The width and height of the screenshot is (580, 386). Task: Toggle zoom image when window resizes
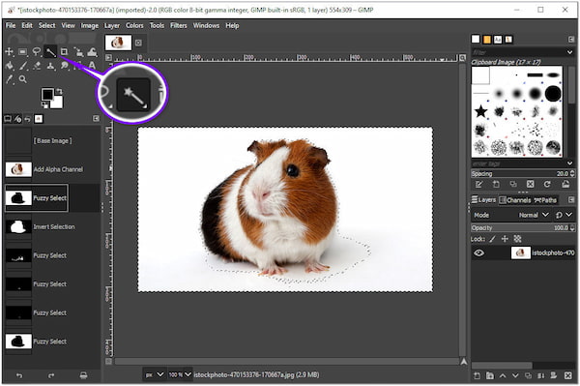462,58
